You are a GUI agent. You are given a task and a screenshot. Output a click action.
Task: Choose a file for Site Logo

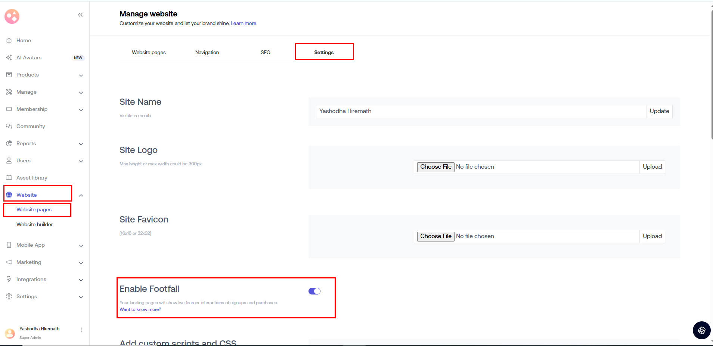(435, 167)
